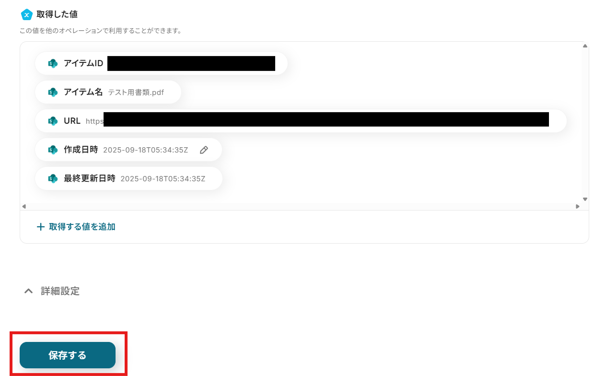
Task: Click the blue 取得した値 header icon
Action: pos(26,14)
